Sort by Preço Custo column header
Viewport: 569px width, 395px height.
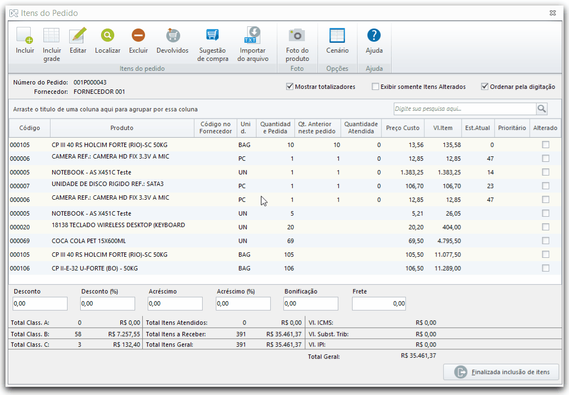click(x=403, y=128)
